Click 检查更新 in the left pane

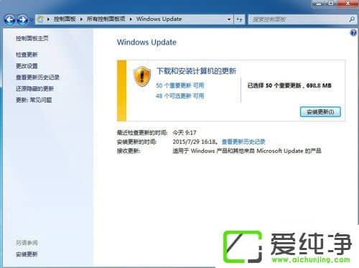(x=27, y=55)
